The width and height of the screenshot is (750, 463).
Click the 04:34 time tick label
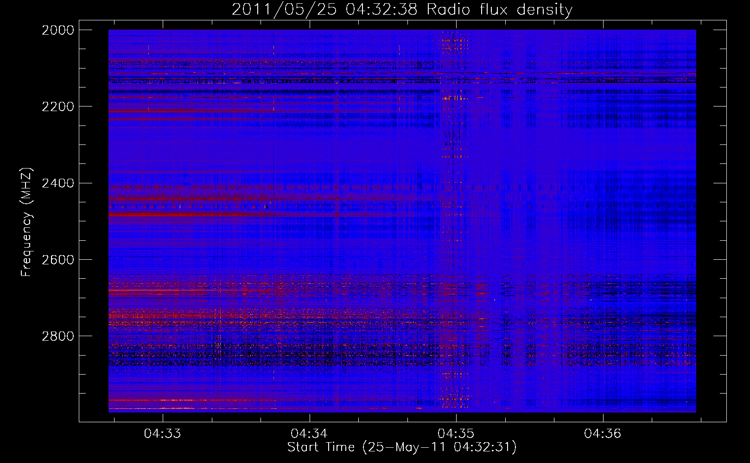[x=309, y=434]
